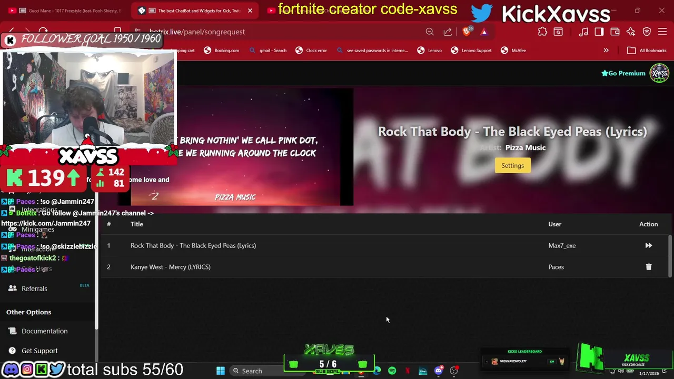Screen dimensions: 674x379
Task: Click the Action column header
Action: (648, 224)
